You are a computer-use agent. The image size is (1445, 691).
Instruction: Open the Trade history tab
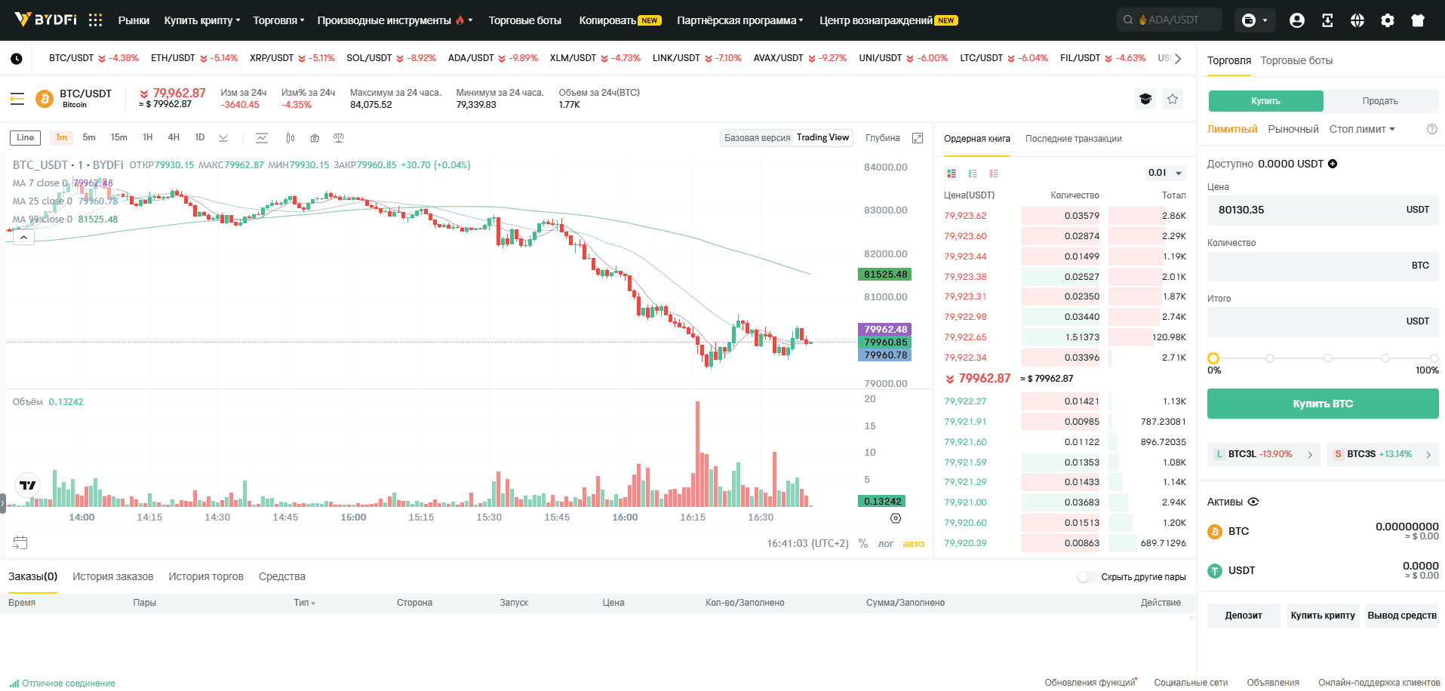[x=206, y=576]
